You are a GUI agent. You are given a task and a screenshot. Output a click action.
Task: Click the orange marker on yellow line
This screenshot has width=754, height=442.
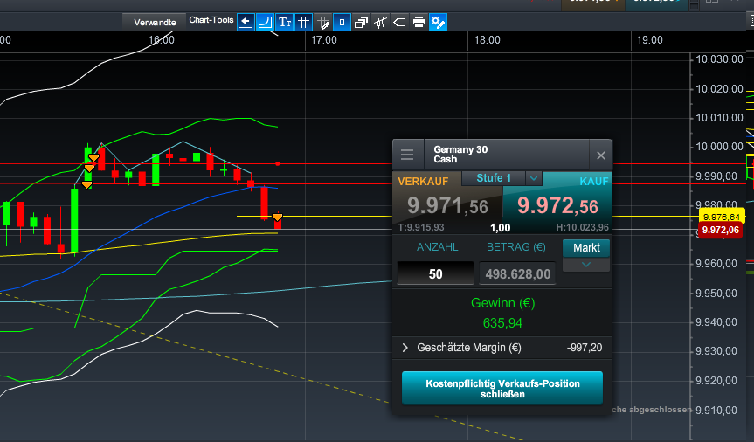[x=278, y=218]
